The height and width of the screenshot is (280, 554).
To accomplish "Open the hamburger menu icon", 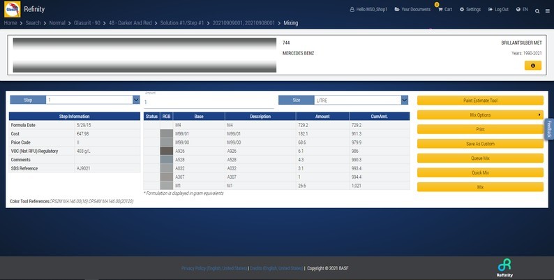I will pos(548,11).
